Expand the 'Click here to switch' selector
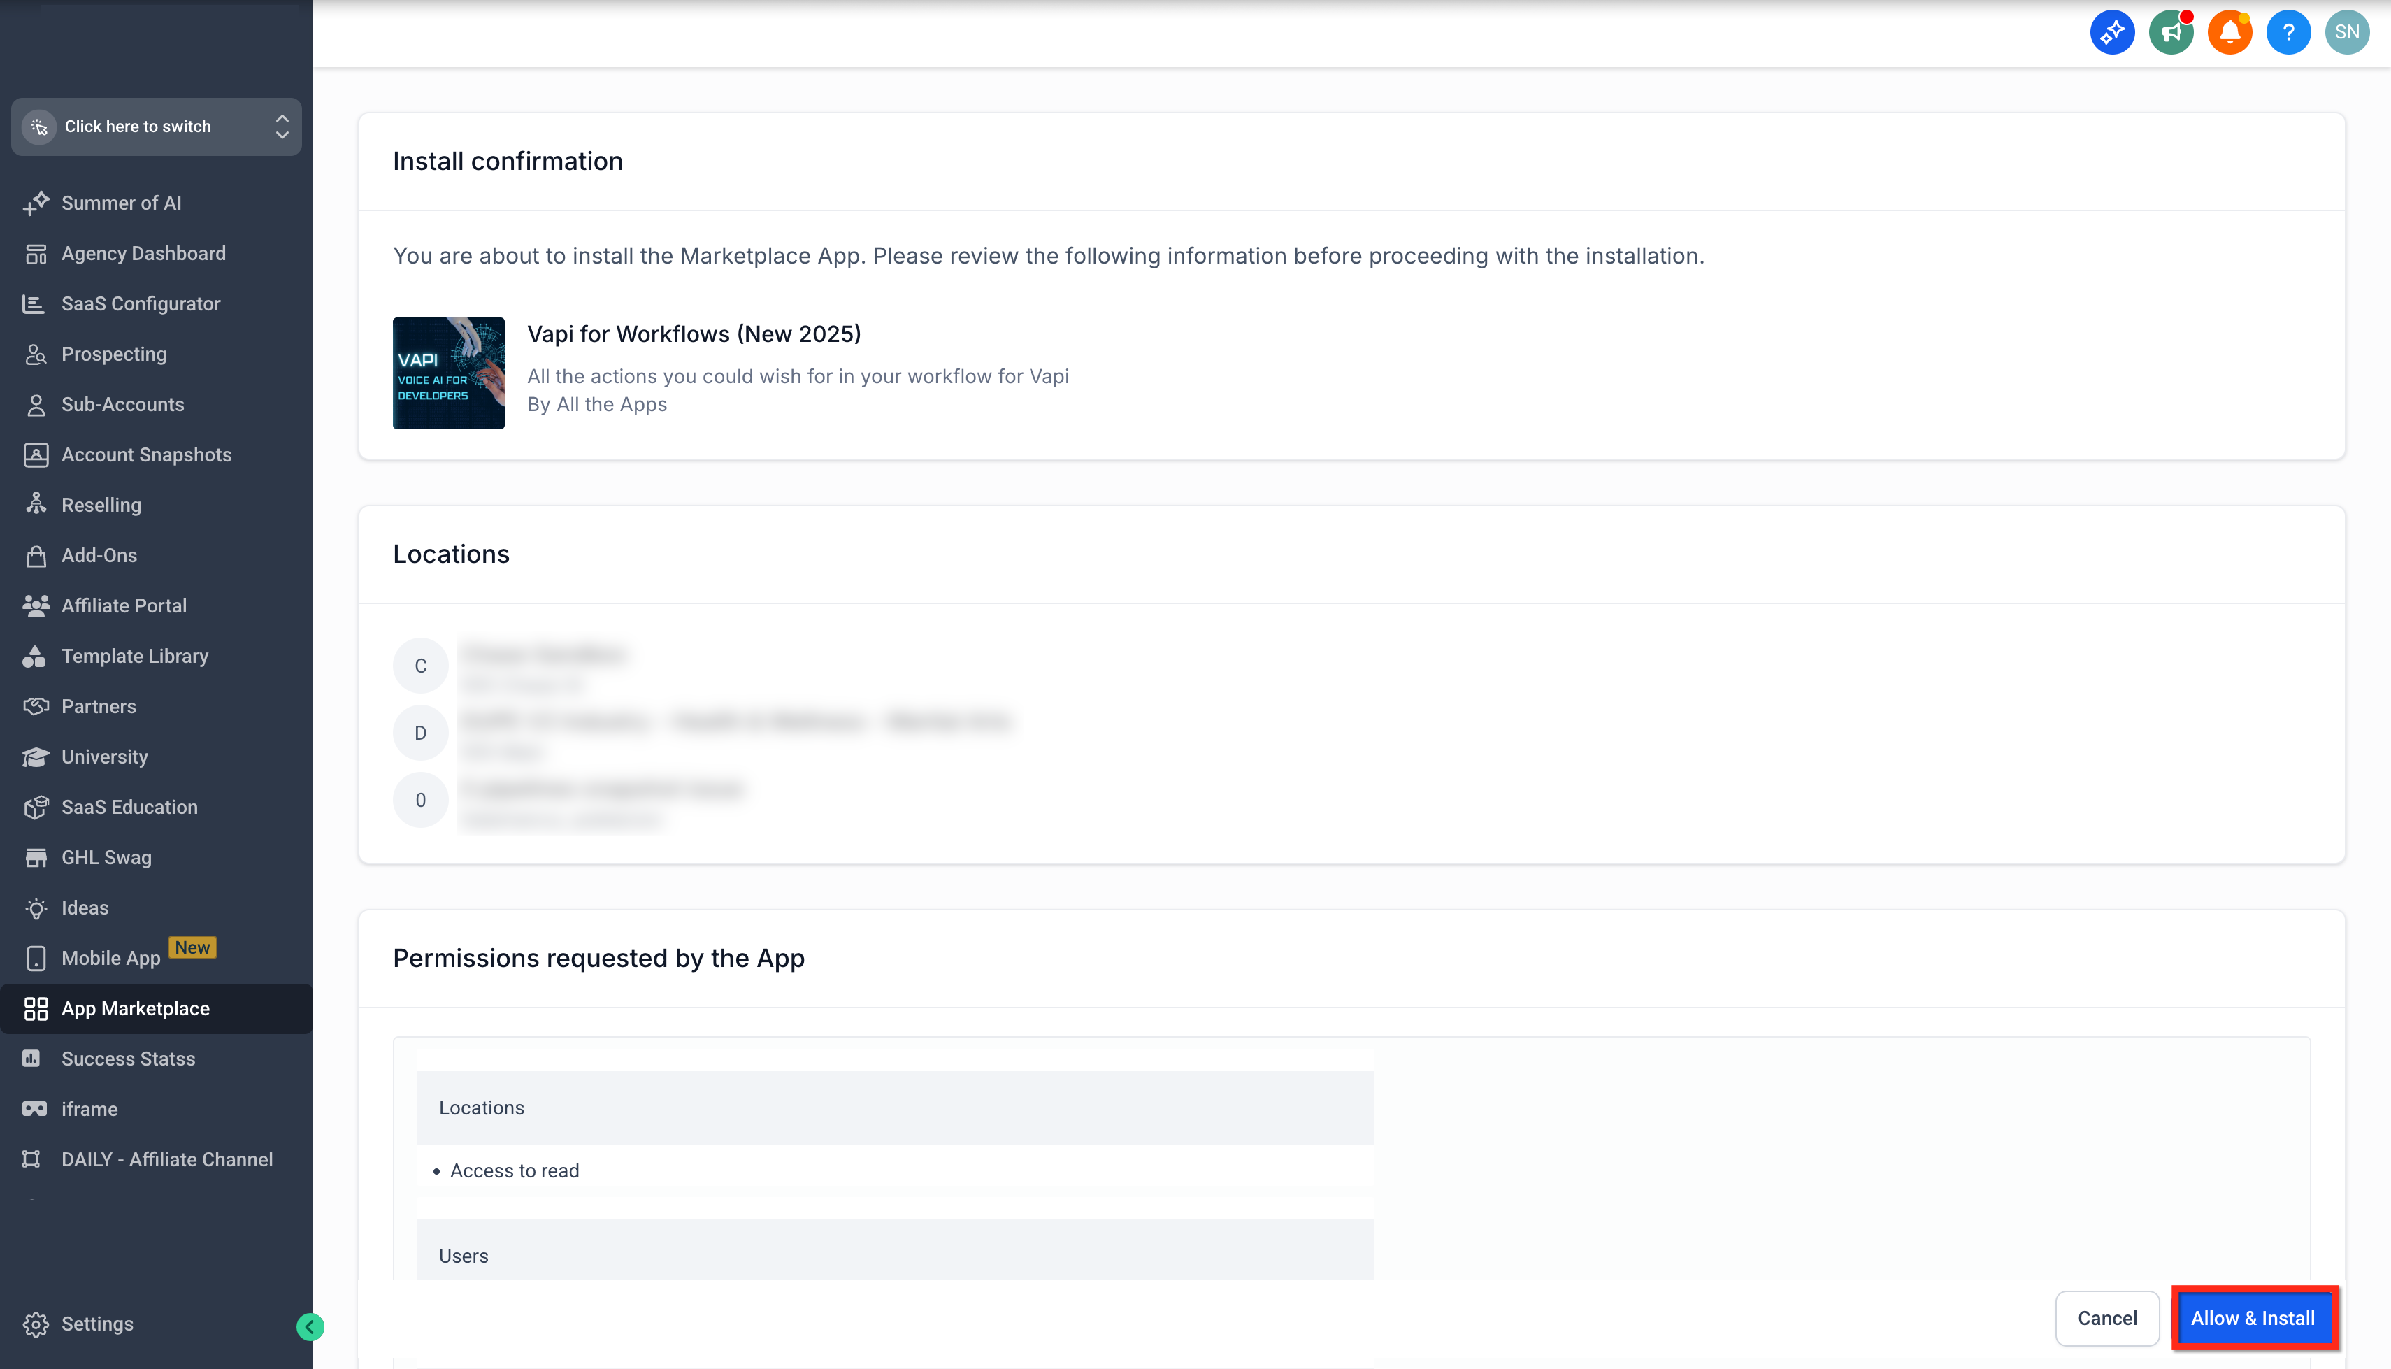The width and height of the screenshot is (2391, 1369). 156,126
